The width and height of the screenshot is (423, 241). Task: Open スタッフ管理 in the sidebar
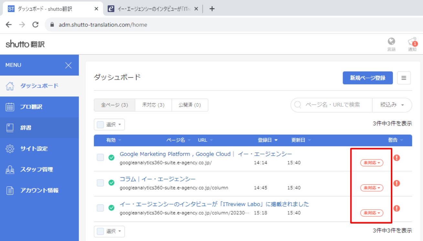click(x=39, y=170)
